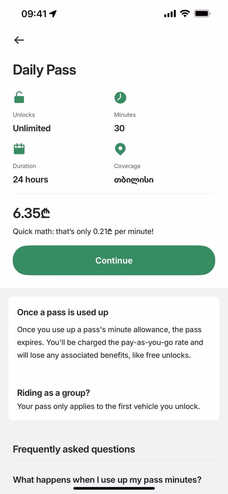This screenshot has height=494, width=228.
Task: Tap the '24 hours' duration value
Action: pyautogui.click(x=31, y=179)
